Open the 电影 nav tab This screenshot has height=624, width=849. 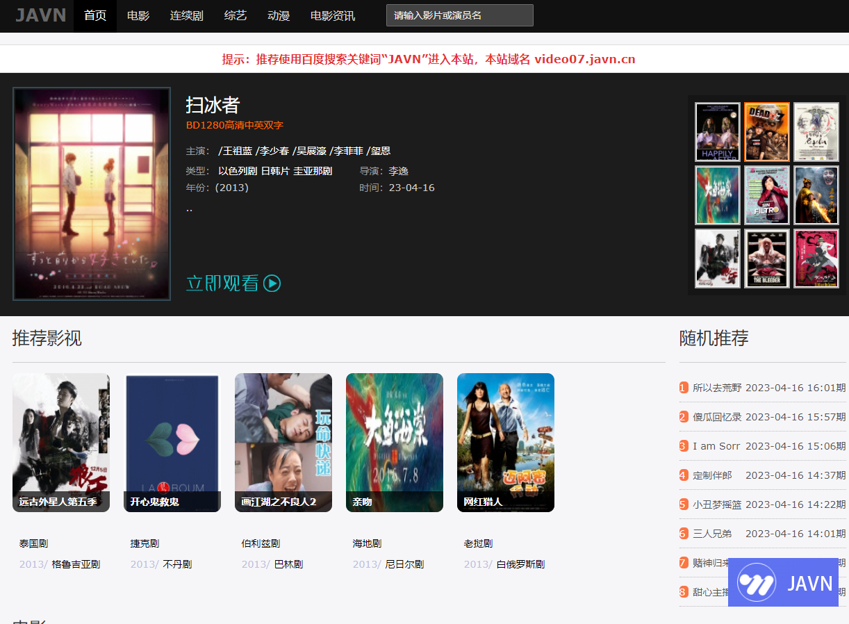(138, 16)
